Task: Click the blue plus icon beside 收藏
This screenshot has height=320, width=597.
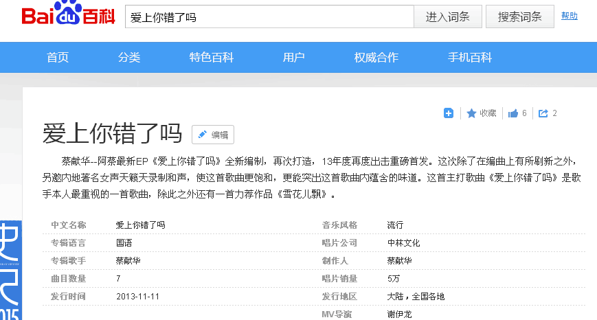Action: click(x=449, y=113)
